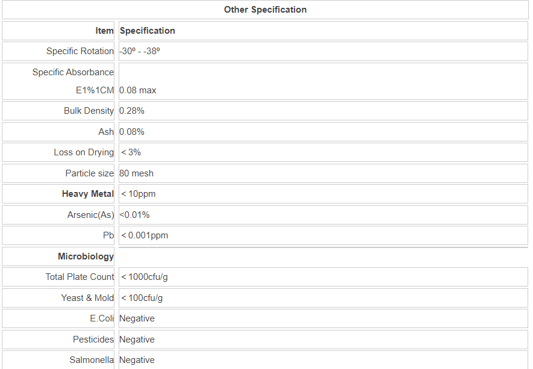Select the Loss on Drying label

[x=84, y=152]
